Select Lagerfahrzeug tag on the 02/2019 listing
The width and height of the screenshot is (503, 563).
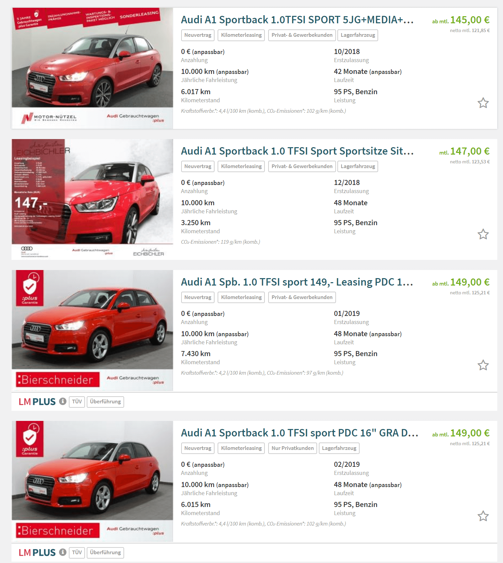coord(339,448)
